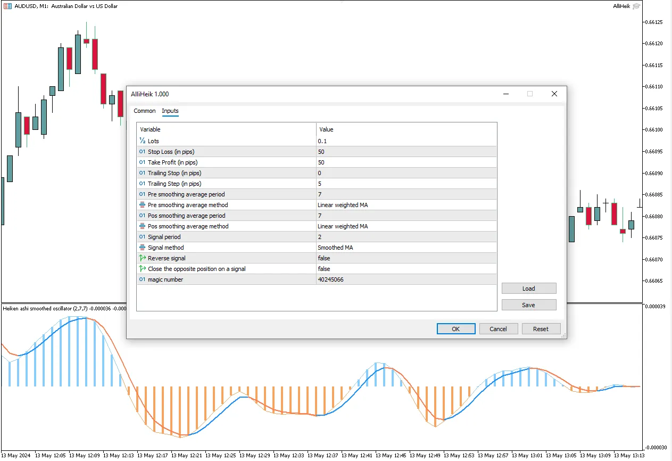This screenshot has width=672, height=461.
Task: Click the Reverse signal boolean icon
Action: [142, 258]
